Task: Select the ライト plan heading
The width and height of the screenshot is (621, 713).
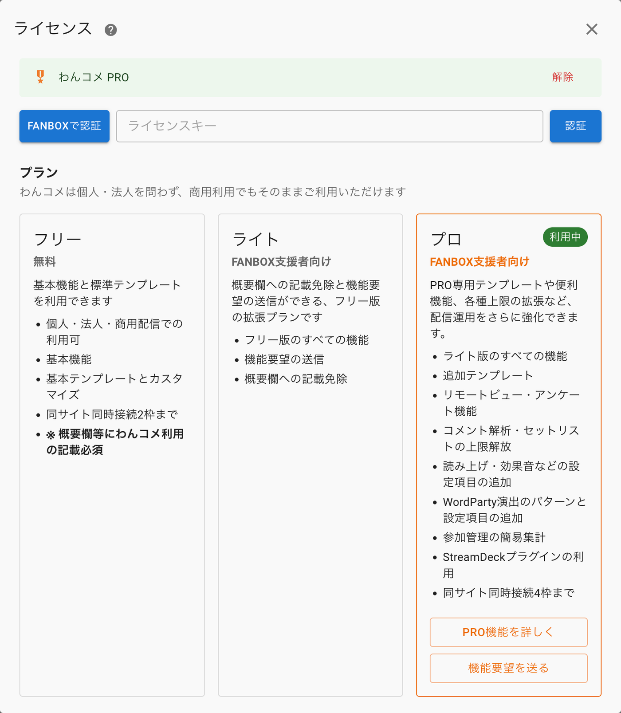Action: point(255,239)
